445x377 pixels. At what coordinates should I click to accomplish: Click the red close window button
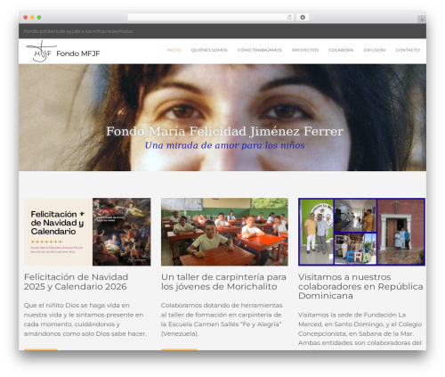click(26, 18)
